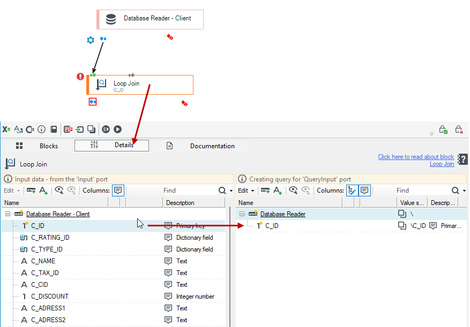
Task: Select the Loop Join block on canvas
Action: coord(140,85)
